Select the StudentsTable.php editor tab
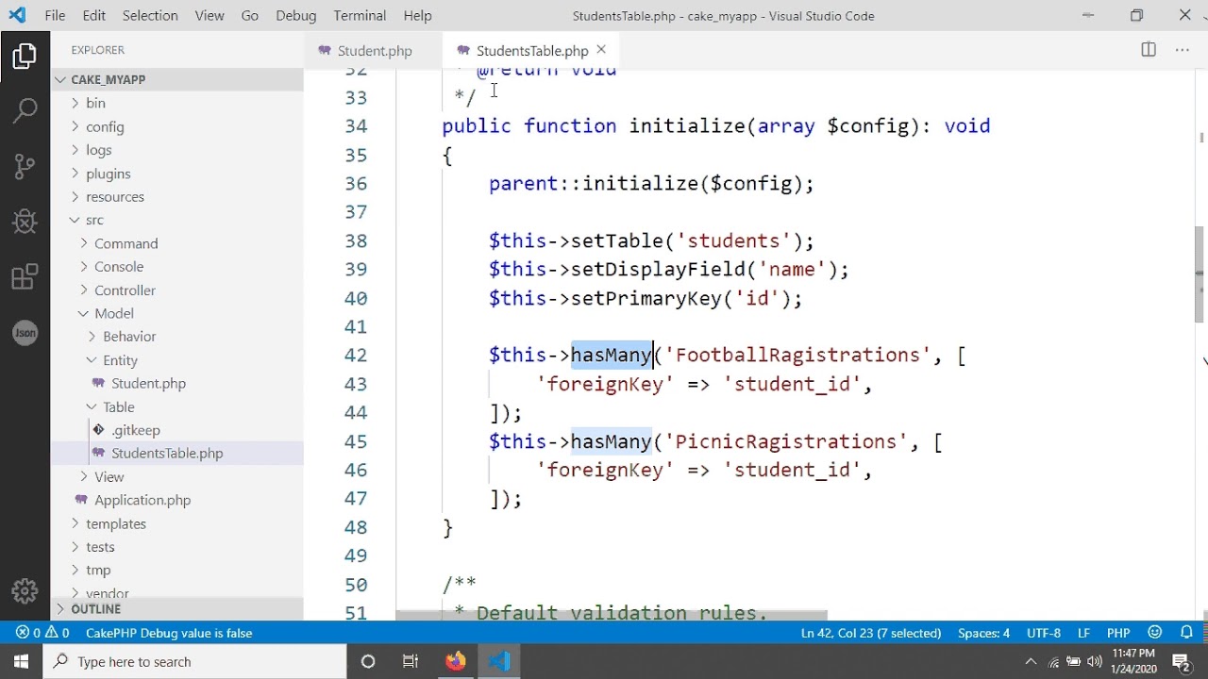The image size is (1208, 679). [x=531, y=50]
